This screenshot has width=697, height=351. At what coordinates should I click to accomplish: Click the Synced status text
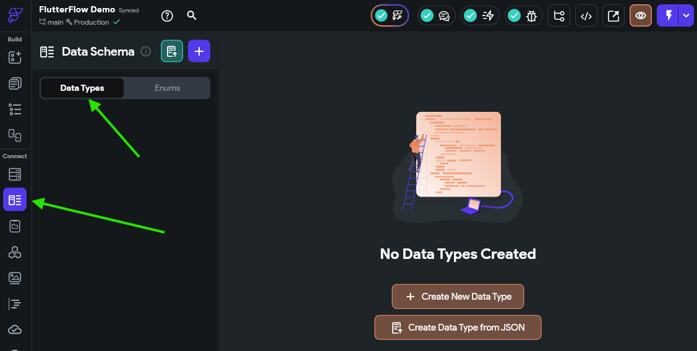(129, 11)
